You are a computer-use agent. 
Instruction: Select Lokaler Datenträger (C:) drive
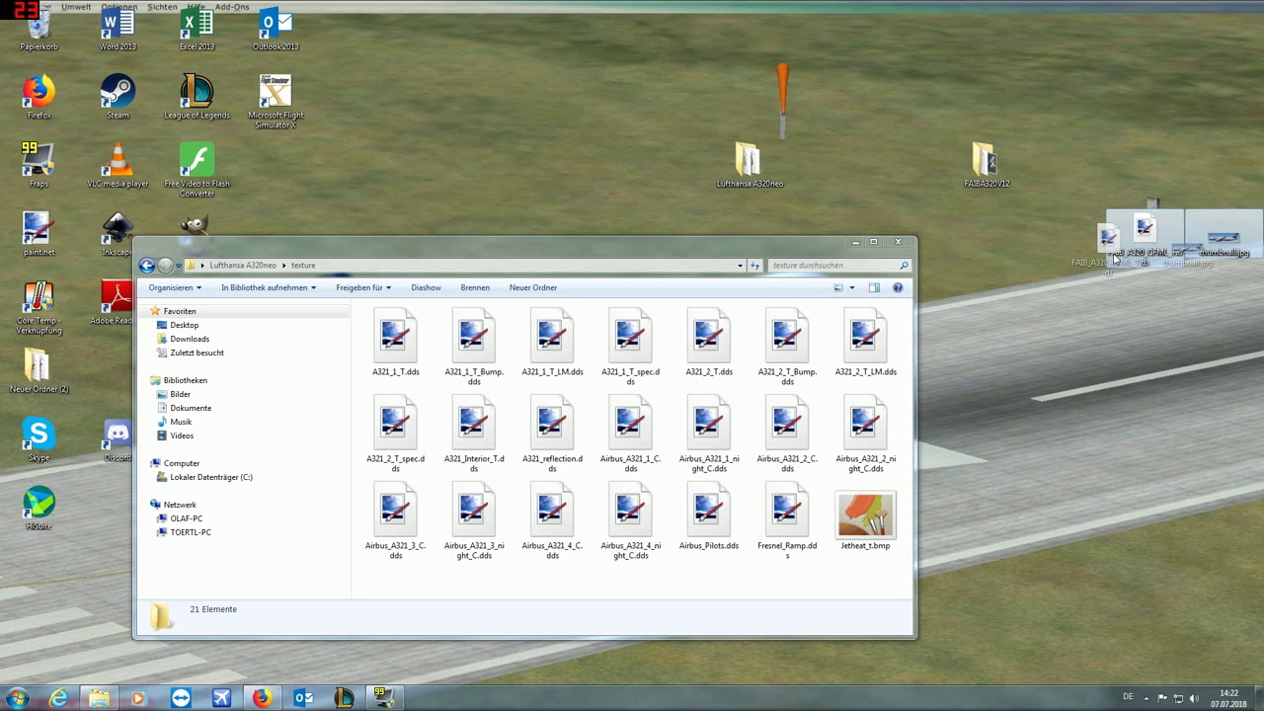tap(210, 477)
